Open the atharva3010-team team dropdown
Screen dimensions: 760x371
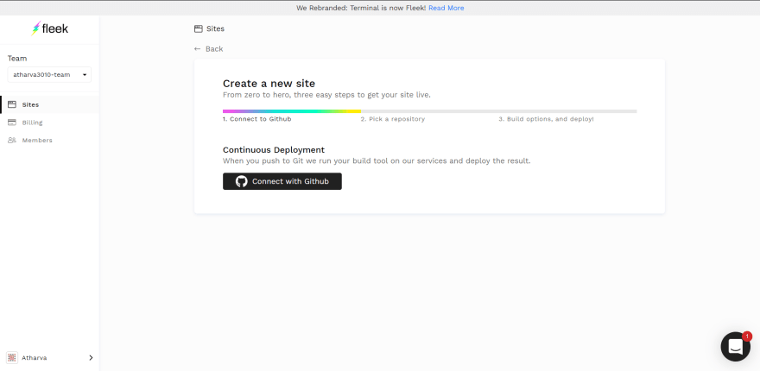pyautogui.click(x=49, y=74)
